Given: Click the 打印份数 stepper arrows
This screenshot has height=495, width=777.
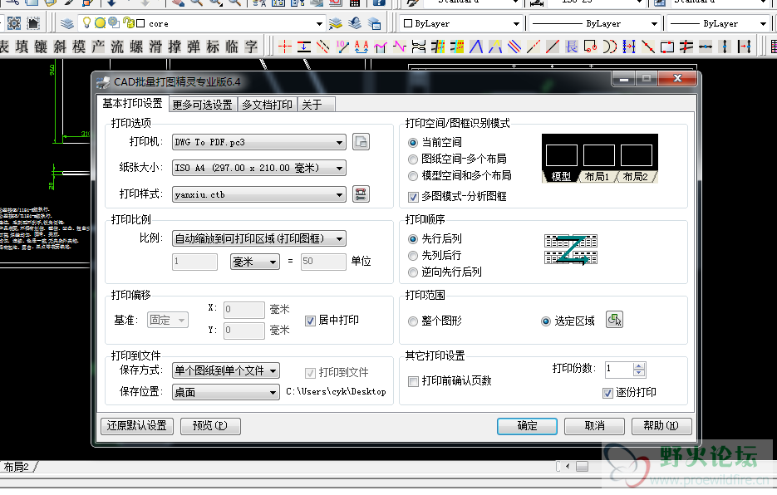Looking at the screenshot, I should (639, 369).
